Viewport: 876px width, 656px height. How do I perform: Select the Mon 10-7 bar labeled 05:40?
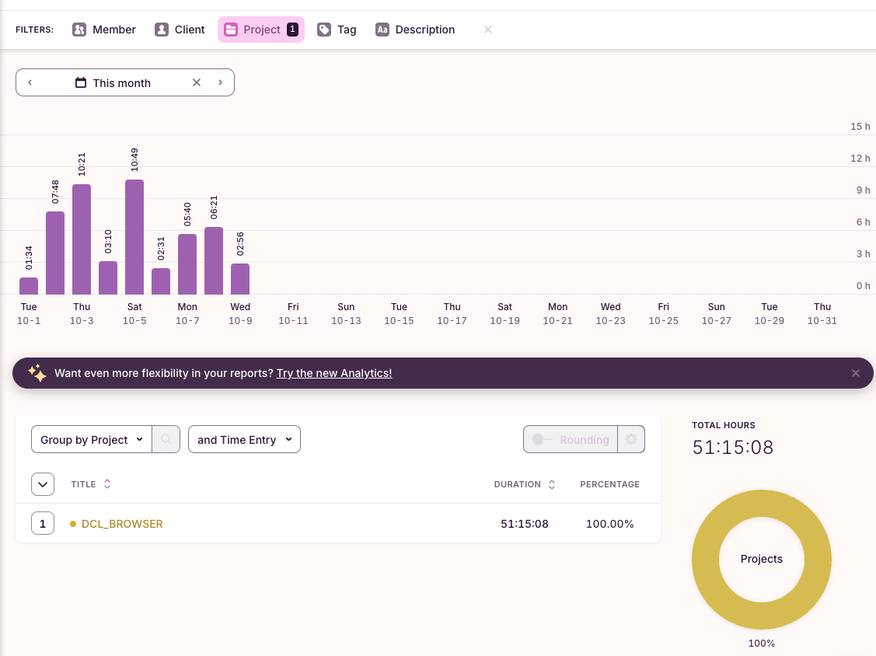pyautogui.click(x=187, y=264)
